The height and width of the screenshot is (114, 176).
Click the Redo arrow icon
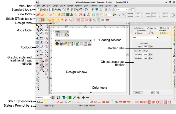tap(86, 10)
